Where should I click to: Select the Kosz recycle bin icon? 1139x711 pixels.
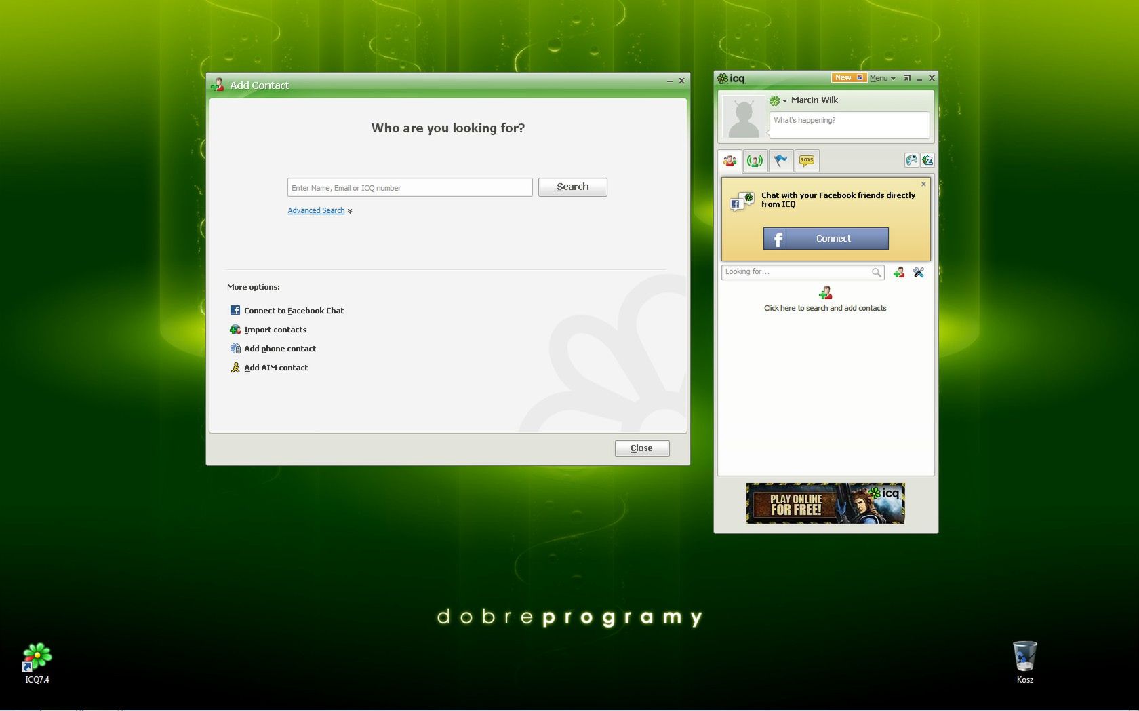point(1025,662)
